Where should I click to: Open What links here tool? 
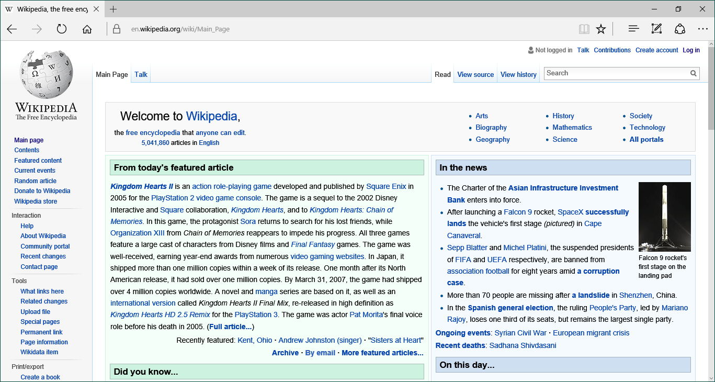coord(42,291)
